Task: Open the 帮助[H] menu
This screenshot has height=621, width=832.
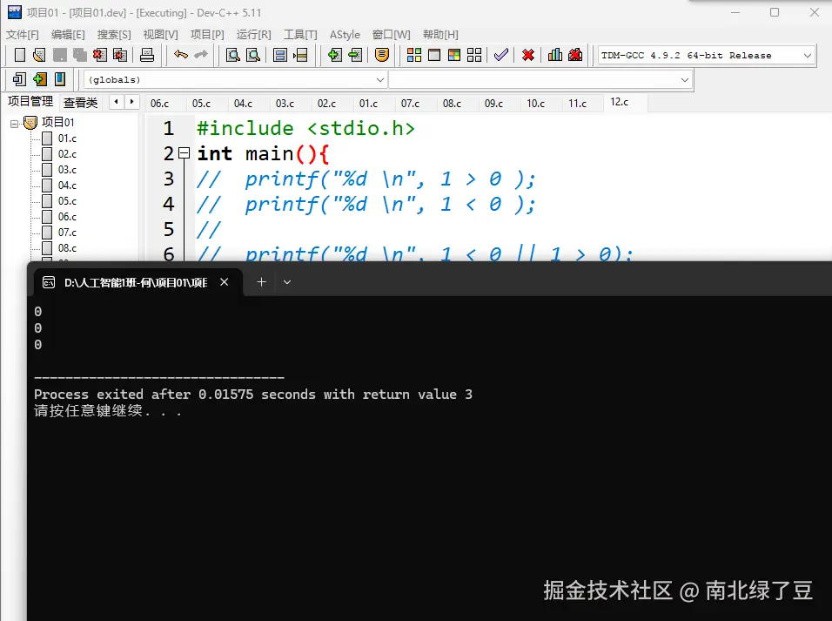Action: point(440,35)
